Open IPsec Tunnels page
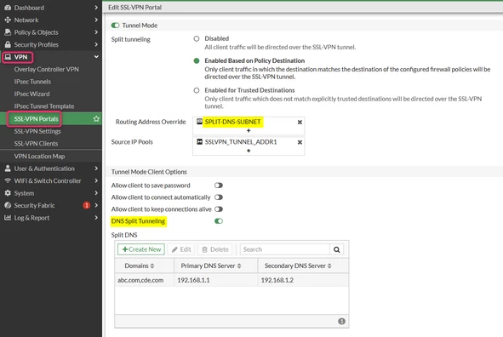 [x=32, y=82]
